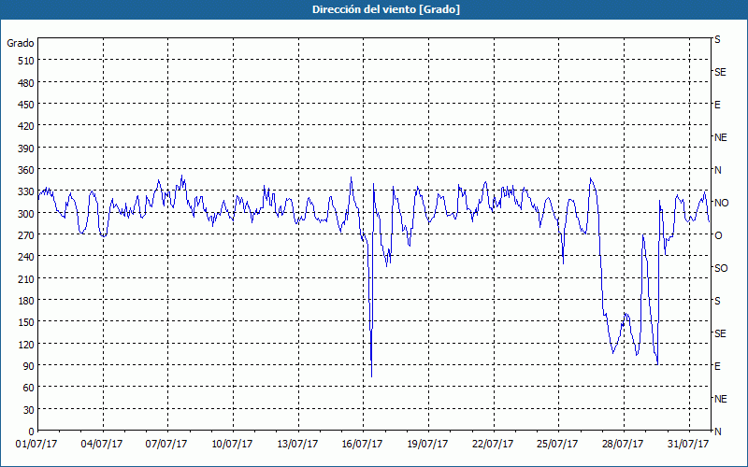Click the S compass label level with 180
This screenshot has height=467, width=748.
pyautogui.click(x=717, y=301)
